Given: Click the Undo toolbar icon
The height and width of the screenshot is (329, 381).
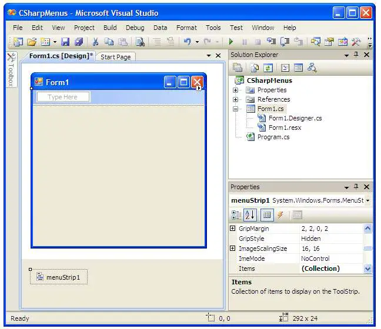Looking at the screenshot, I should 187,42.
